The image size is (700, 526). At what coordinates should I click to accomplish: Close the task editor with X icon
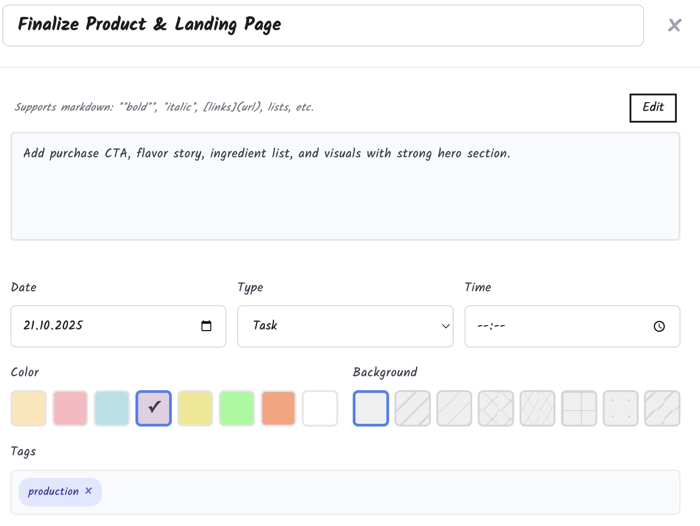coord(675,25)
